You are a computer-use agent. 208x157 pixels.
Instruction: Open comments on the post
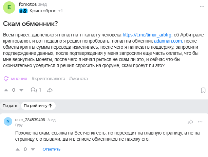pos(36,90)
